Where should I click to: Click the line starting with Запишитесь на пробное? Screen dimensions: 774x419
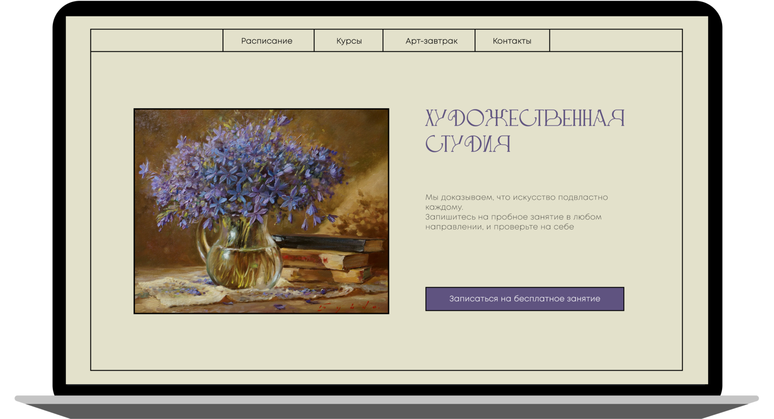coord(513,217)
